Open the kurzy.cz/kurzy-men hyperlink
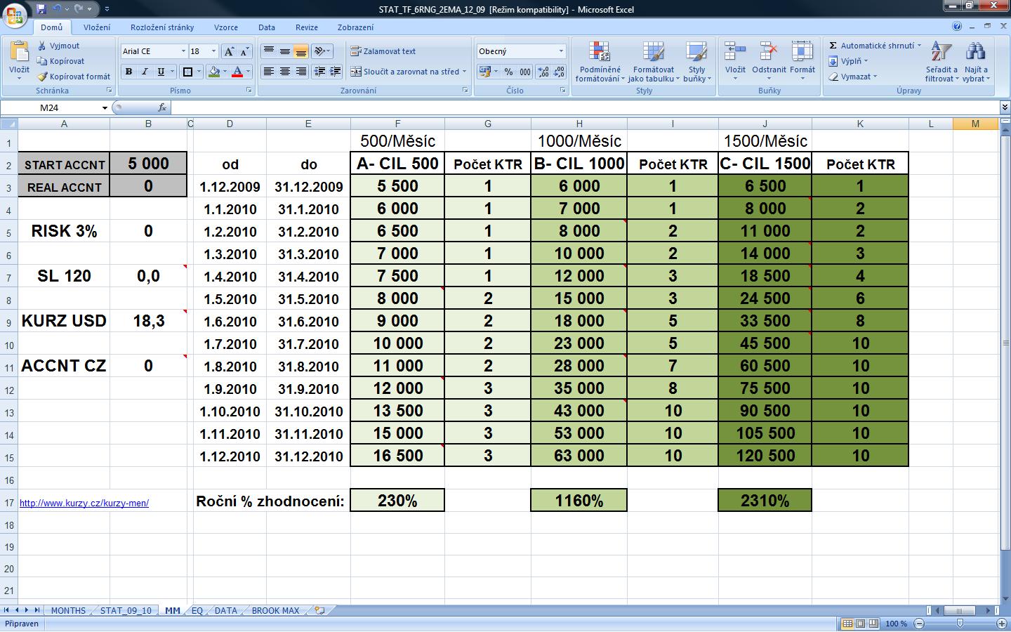1011x632 pixels. click(x=84, y=503)
